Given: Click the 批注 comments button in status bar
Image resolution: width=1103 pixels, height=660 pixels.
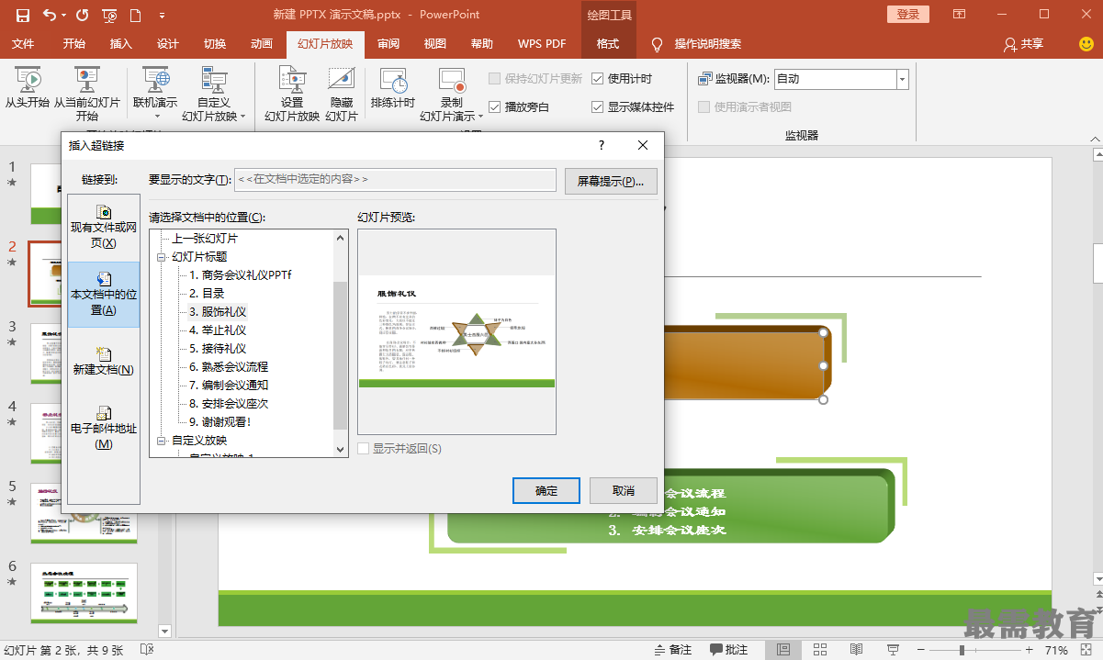Looking at the screenshot, I should point(728,650).
